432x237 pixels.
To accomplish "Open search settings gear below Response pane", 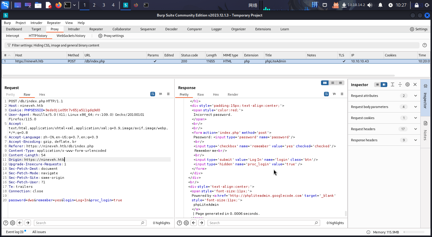I will [186, 223].
